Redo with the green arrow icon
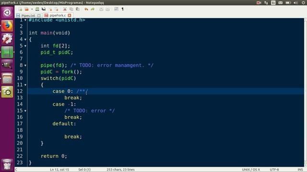 click(x=93, y=9)
